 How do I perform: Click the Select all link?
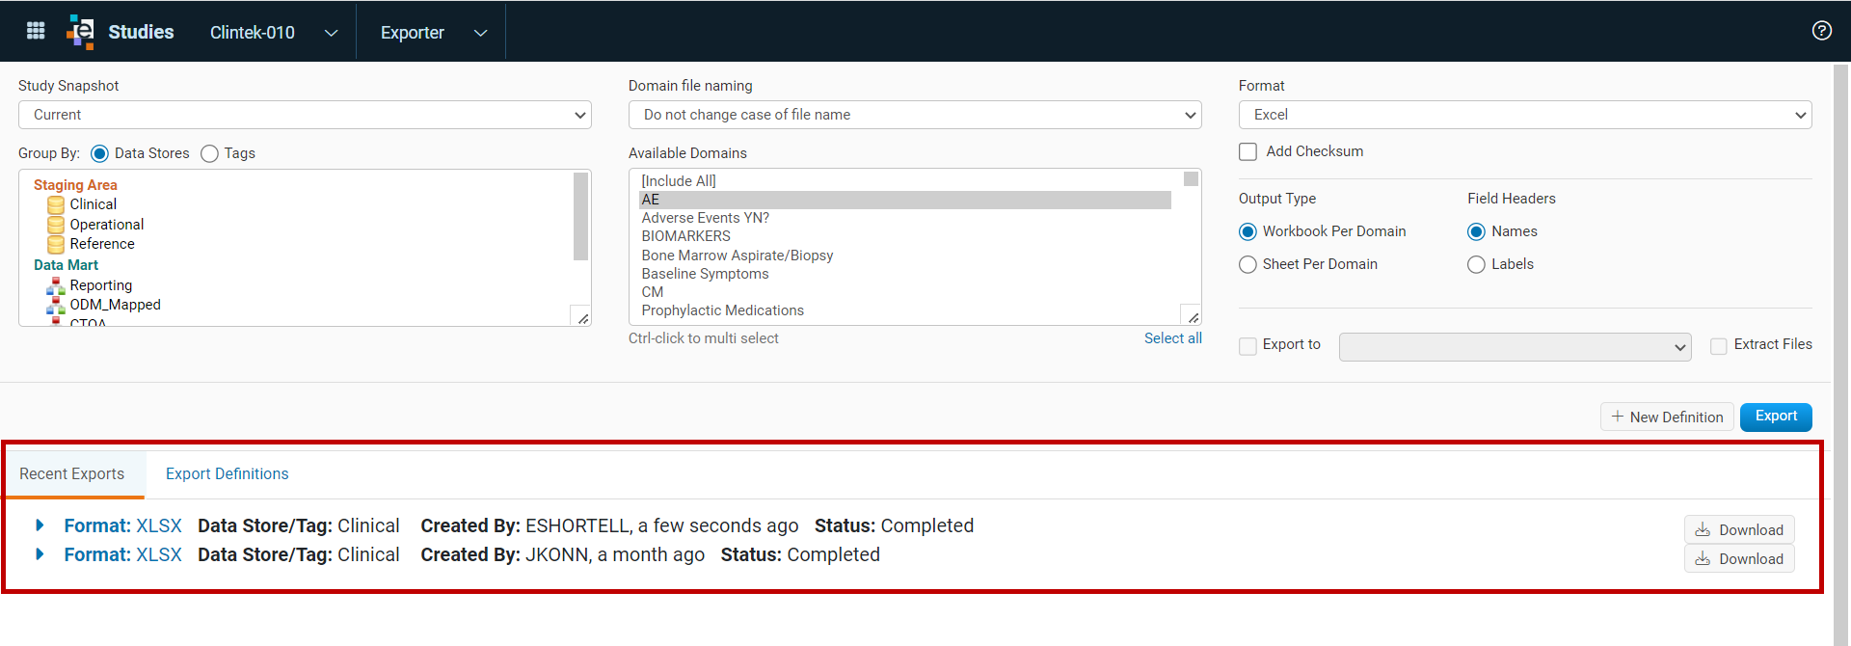tap(1172, 338)
